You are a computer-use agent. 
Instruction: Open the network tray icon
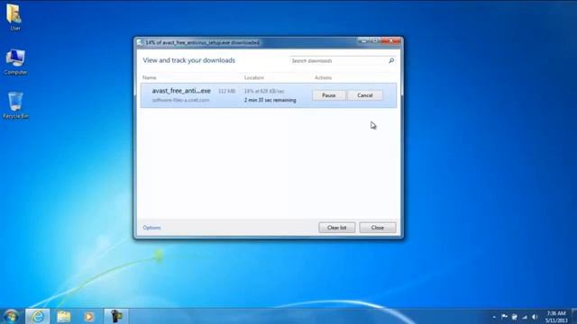[525, 317]
